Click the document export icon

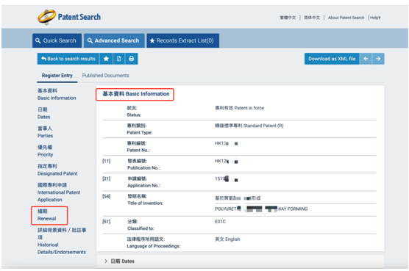(119, 59)
